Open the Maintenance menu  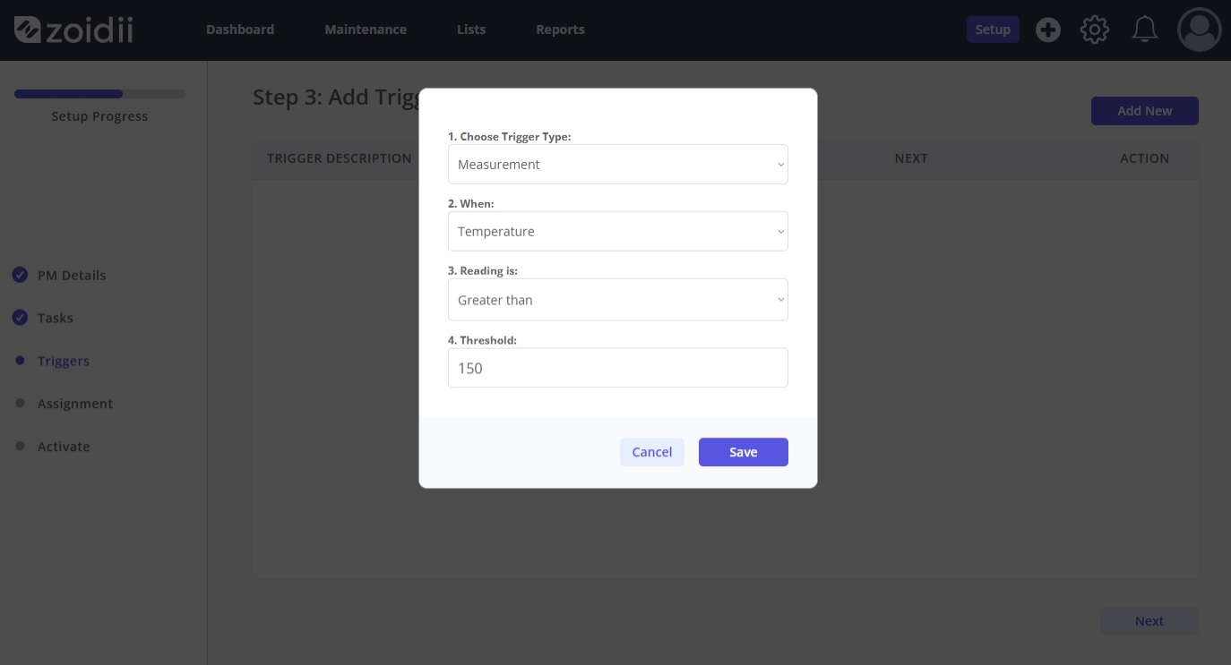[366, 30]
